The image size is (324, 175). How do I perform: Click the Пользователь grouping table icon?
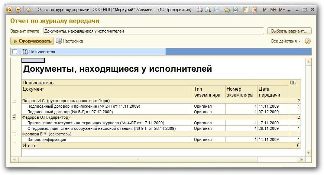[x=25, y=52]
